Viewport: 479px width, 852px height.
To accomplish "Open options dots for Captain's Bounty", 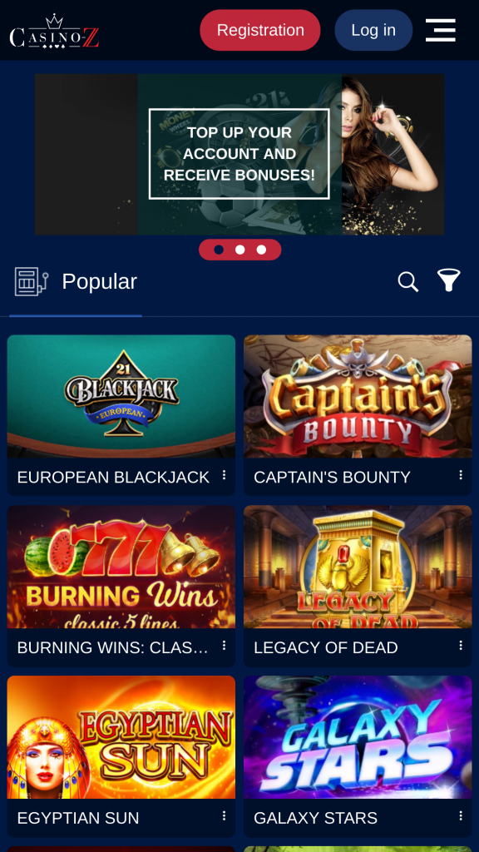I will tap(461, 475).
